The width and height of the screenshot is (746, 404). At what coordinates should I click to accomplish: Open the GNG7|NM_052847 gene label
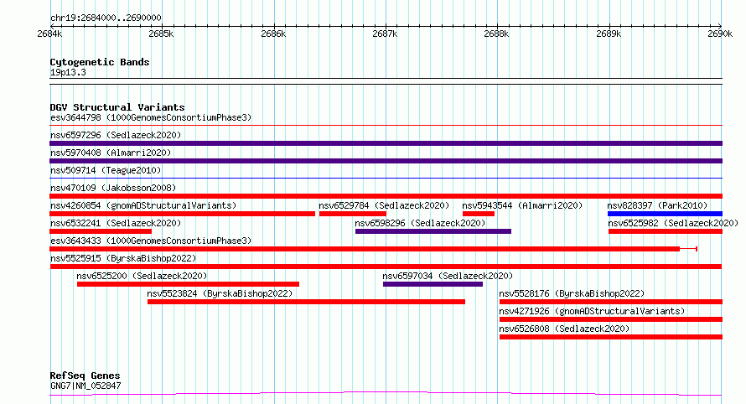coord(85,386)
